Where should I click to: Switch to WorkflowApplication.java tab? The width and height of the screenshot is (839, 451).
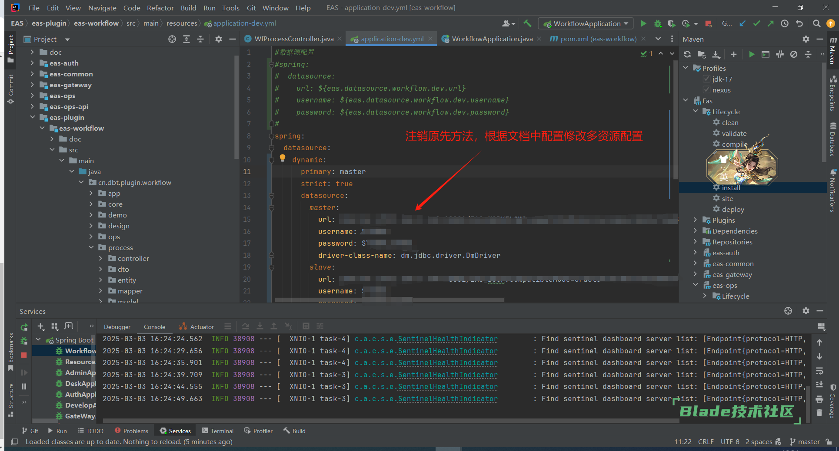(x=492, y=39)
